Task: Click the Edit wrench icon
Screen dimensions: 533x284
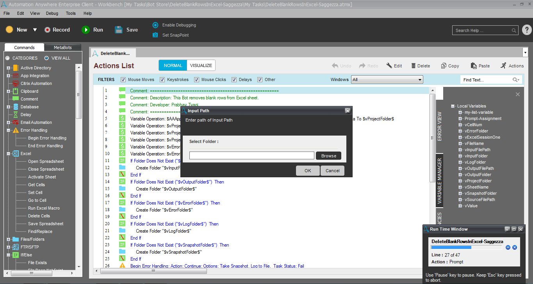Action: [389, 66]
